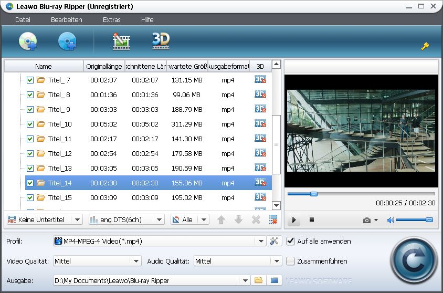The width and height of the screenshot is (443, 293).
Task: Click the blue add disc folder icon
Action: [67, 41]
